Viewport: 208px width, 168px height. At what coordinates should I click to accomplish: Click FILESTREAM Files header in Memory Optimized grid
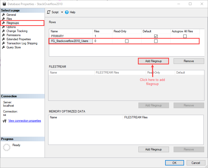click(x=163, y=117)
